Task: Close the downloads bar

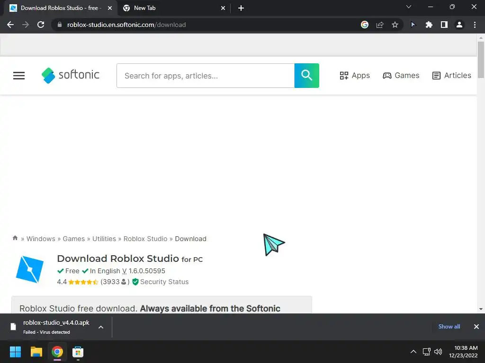Action: coord(476,327)
